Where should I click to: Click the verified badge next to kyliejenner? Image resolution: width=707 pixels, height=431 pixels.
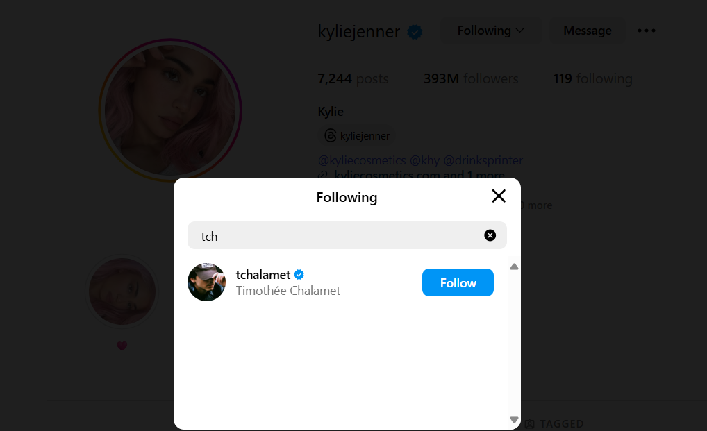point(415,32)
